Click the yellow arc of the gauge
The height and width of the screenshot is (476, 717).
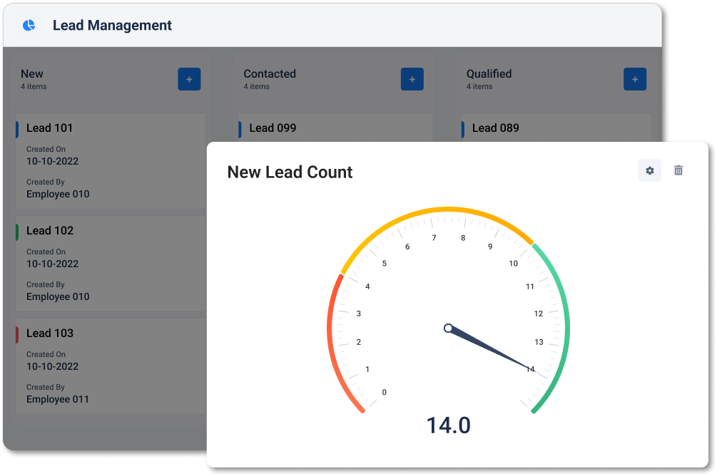tap(448, 209)
